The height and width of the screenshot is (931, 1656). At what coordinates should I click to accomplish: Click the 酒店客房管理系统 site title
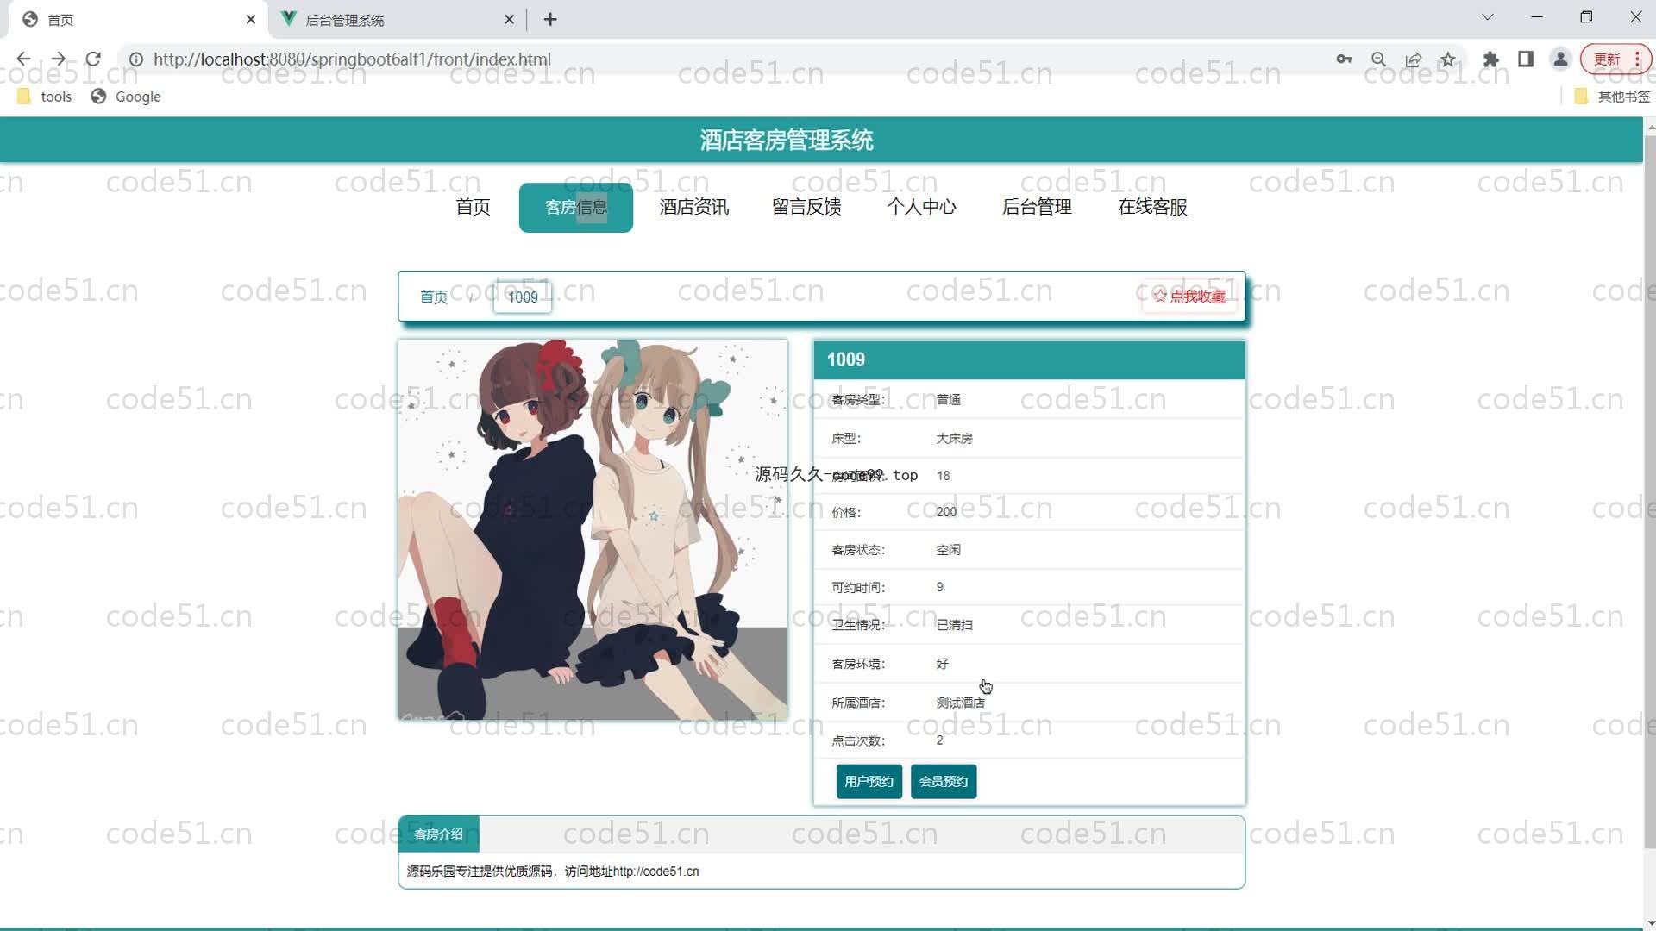tap(787, 141)
